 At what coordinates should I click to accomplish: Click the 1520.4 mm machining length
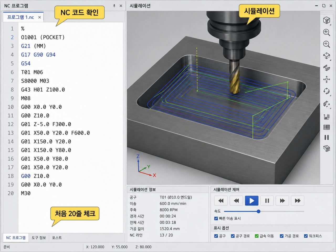tap(170, 229)
